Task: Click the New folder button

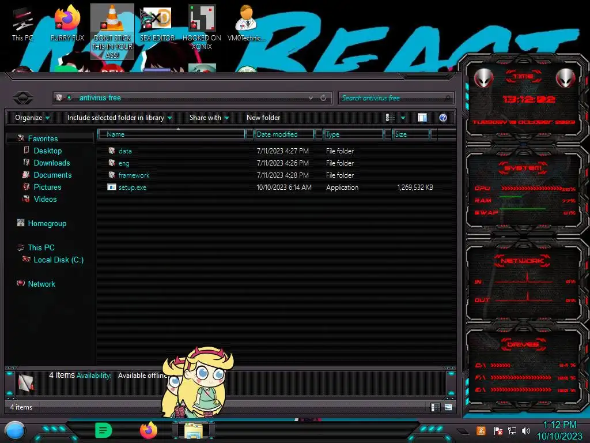Action: (263, 118)
